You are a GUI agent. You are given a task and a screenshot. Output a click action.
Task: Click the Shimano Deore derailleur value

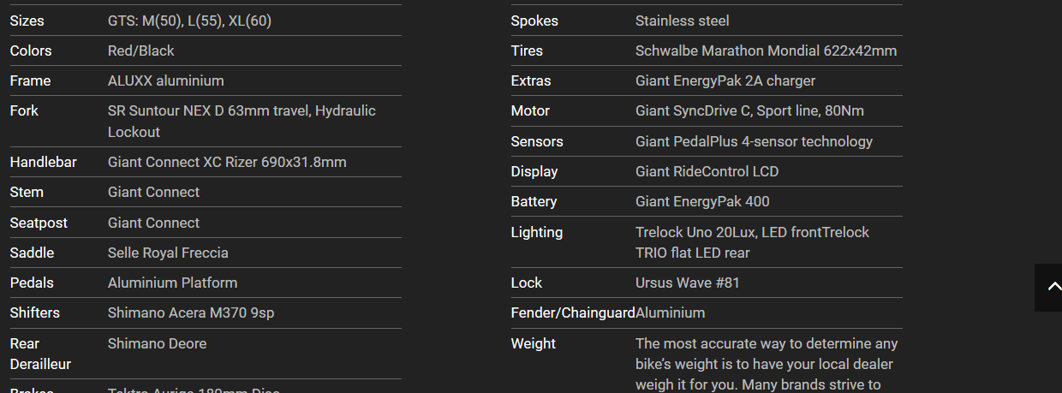coord(157,343)
